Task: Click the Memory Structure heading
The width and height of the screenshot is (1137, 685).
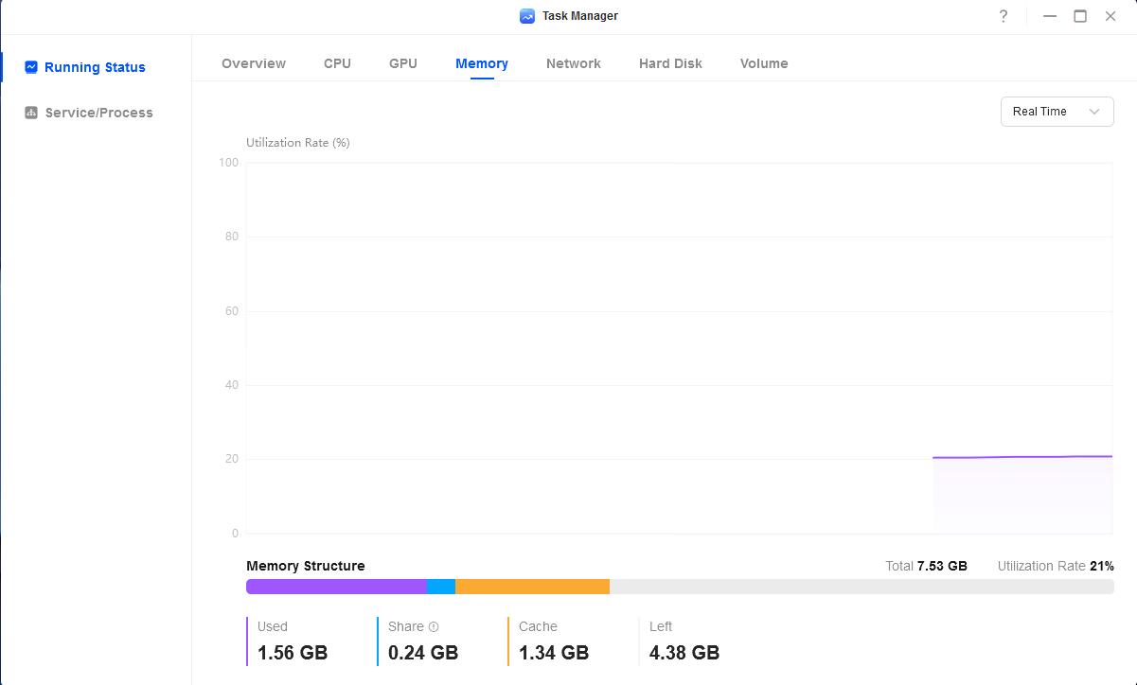Action: point(306,566)
